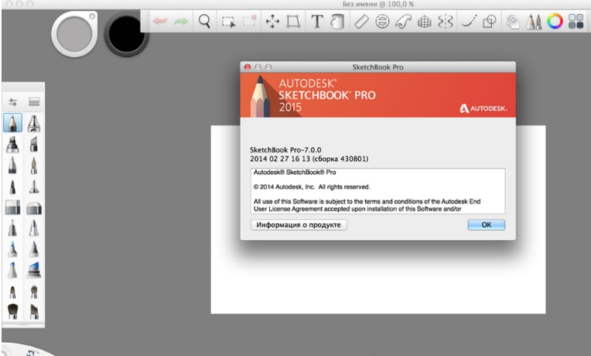Toggle the Steady Stroke tool
Viewport: 591px width, 356px height.
(x=469, y=21)
